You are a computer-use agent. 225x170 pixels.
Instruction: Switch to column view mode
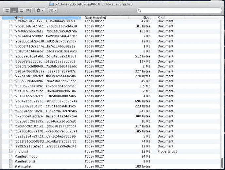(22, 10)
